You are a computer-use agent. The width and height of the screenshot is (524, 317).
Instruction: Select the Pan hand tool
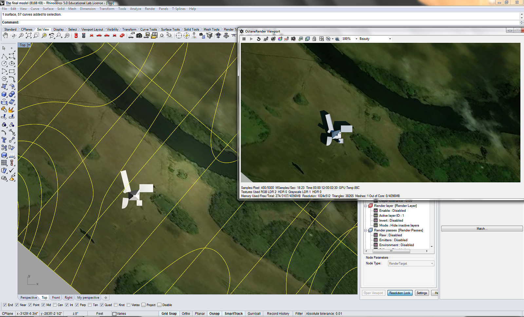click(x=5, y=36)
